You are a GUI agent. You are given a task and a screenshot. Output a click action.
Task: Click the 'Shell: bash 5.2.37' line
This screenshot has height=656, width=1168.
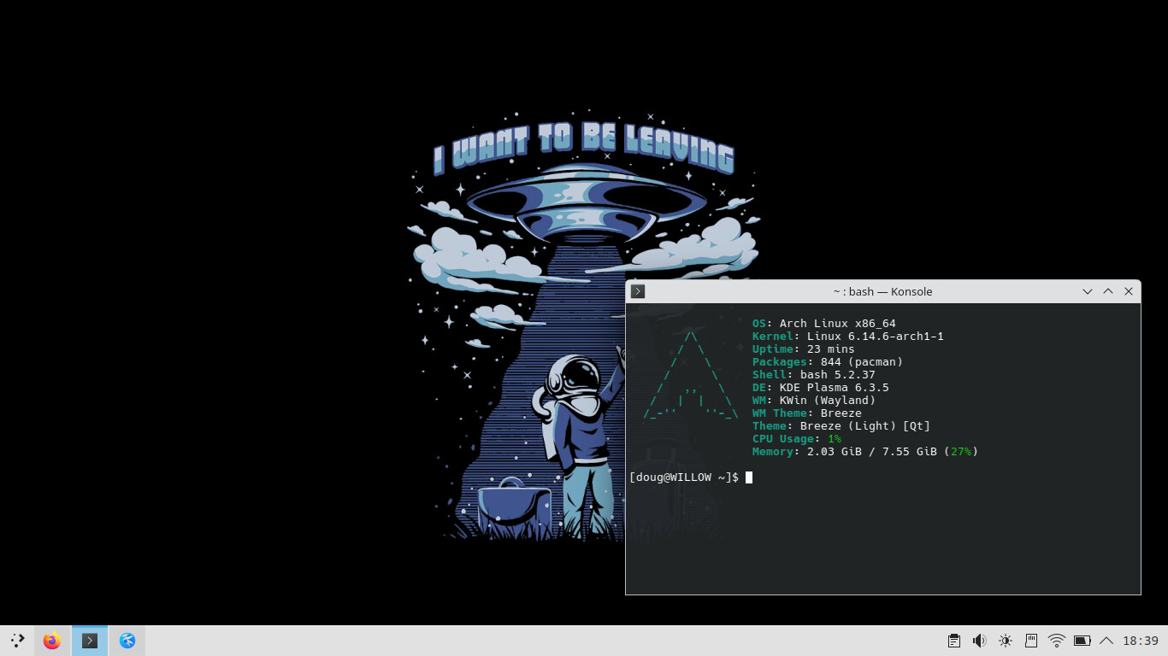pos(814,375)
